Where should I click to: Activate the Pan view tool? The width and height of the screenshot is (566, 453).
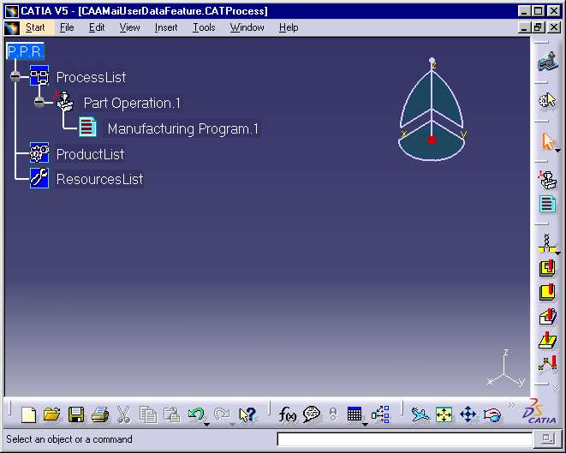point(468,414)
